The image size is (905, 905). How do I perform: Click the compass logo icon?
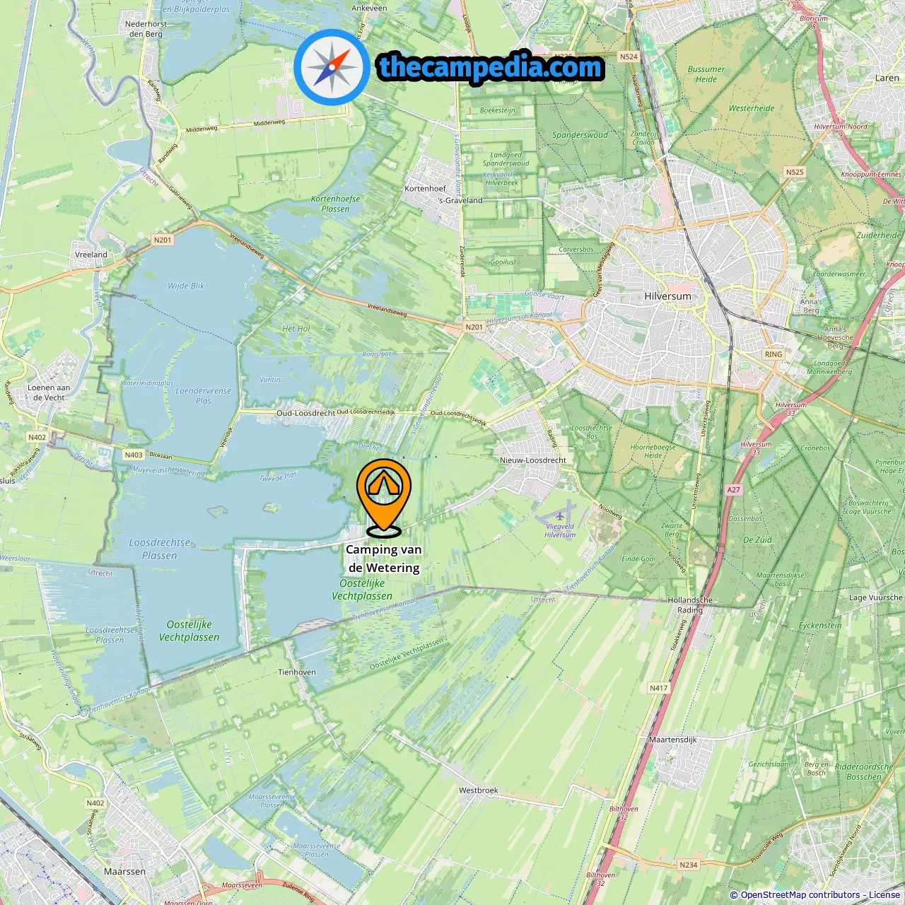[x=332, y=67]
